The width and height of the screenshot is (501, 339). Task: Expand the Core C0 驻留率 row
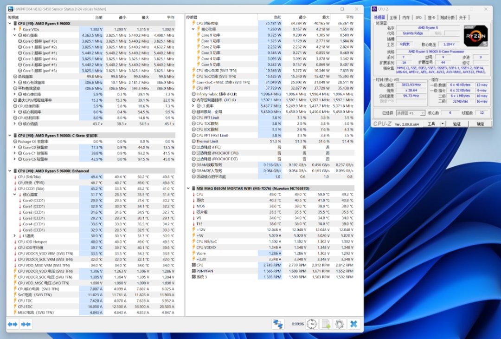coord(14,147)
